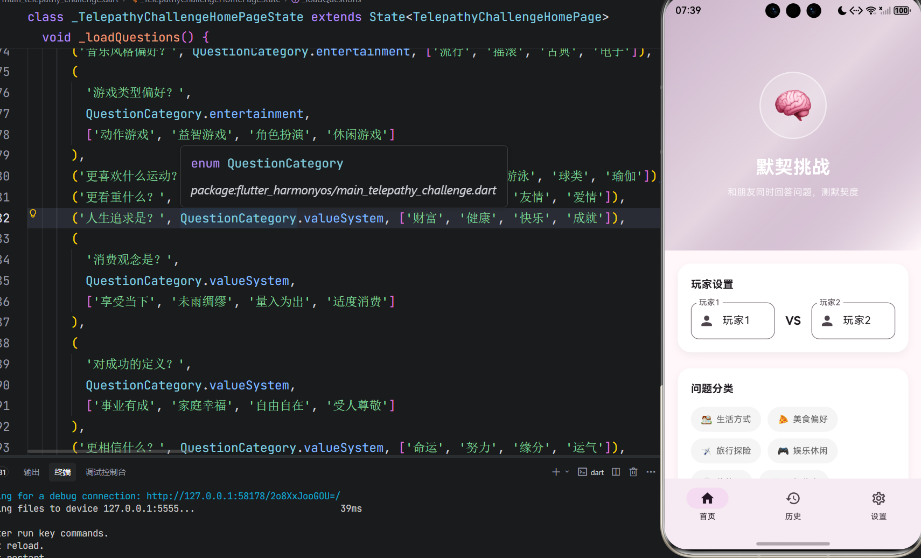Click the battery 100 indicator in emulator
This screenshot has height=558, width=921.
(902, 10)
